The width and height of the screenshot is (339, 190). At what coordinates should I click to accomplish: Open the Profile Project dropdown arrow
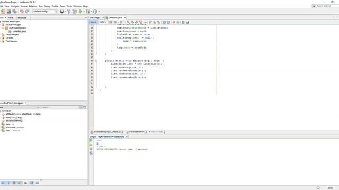tap(99, 12)
